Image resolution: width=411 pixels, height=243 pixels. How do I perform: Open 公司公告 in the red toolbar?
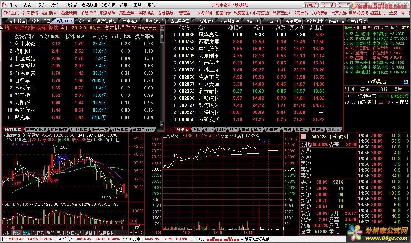point(301,13)
